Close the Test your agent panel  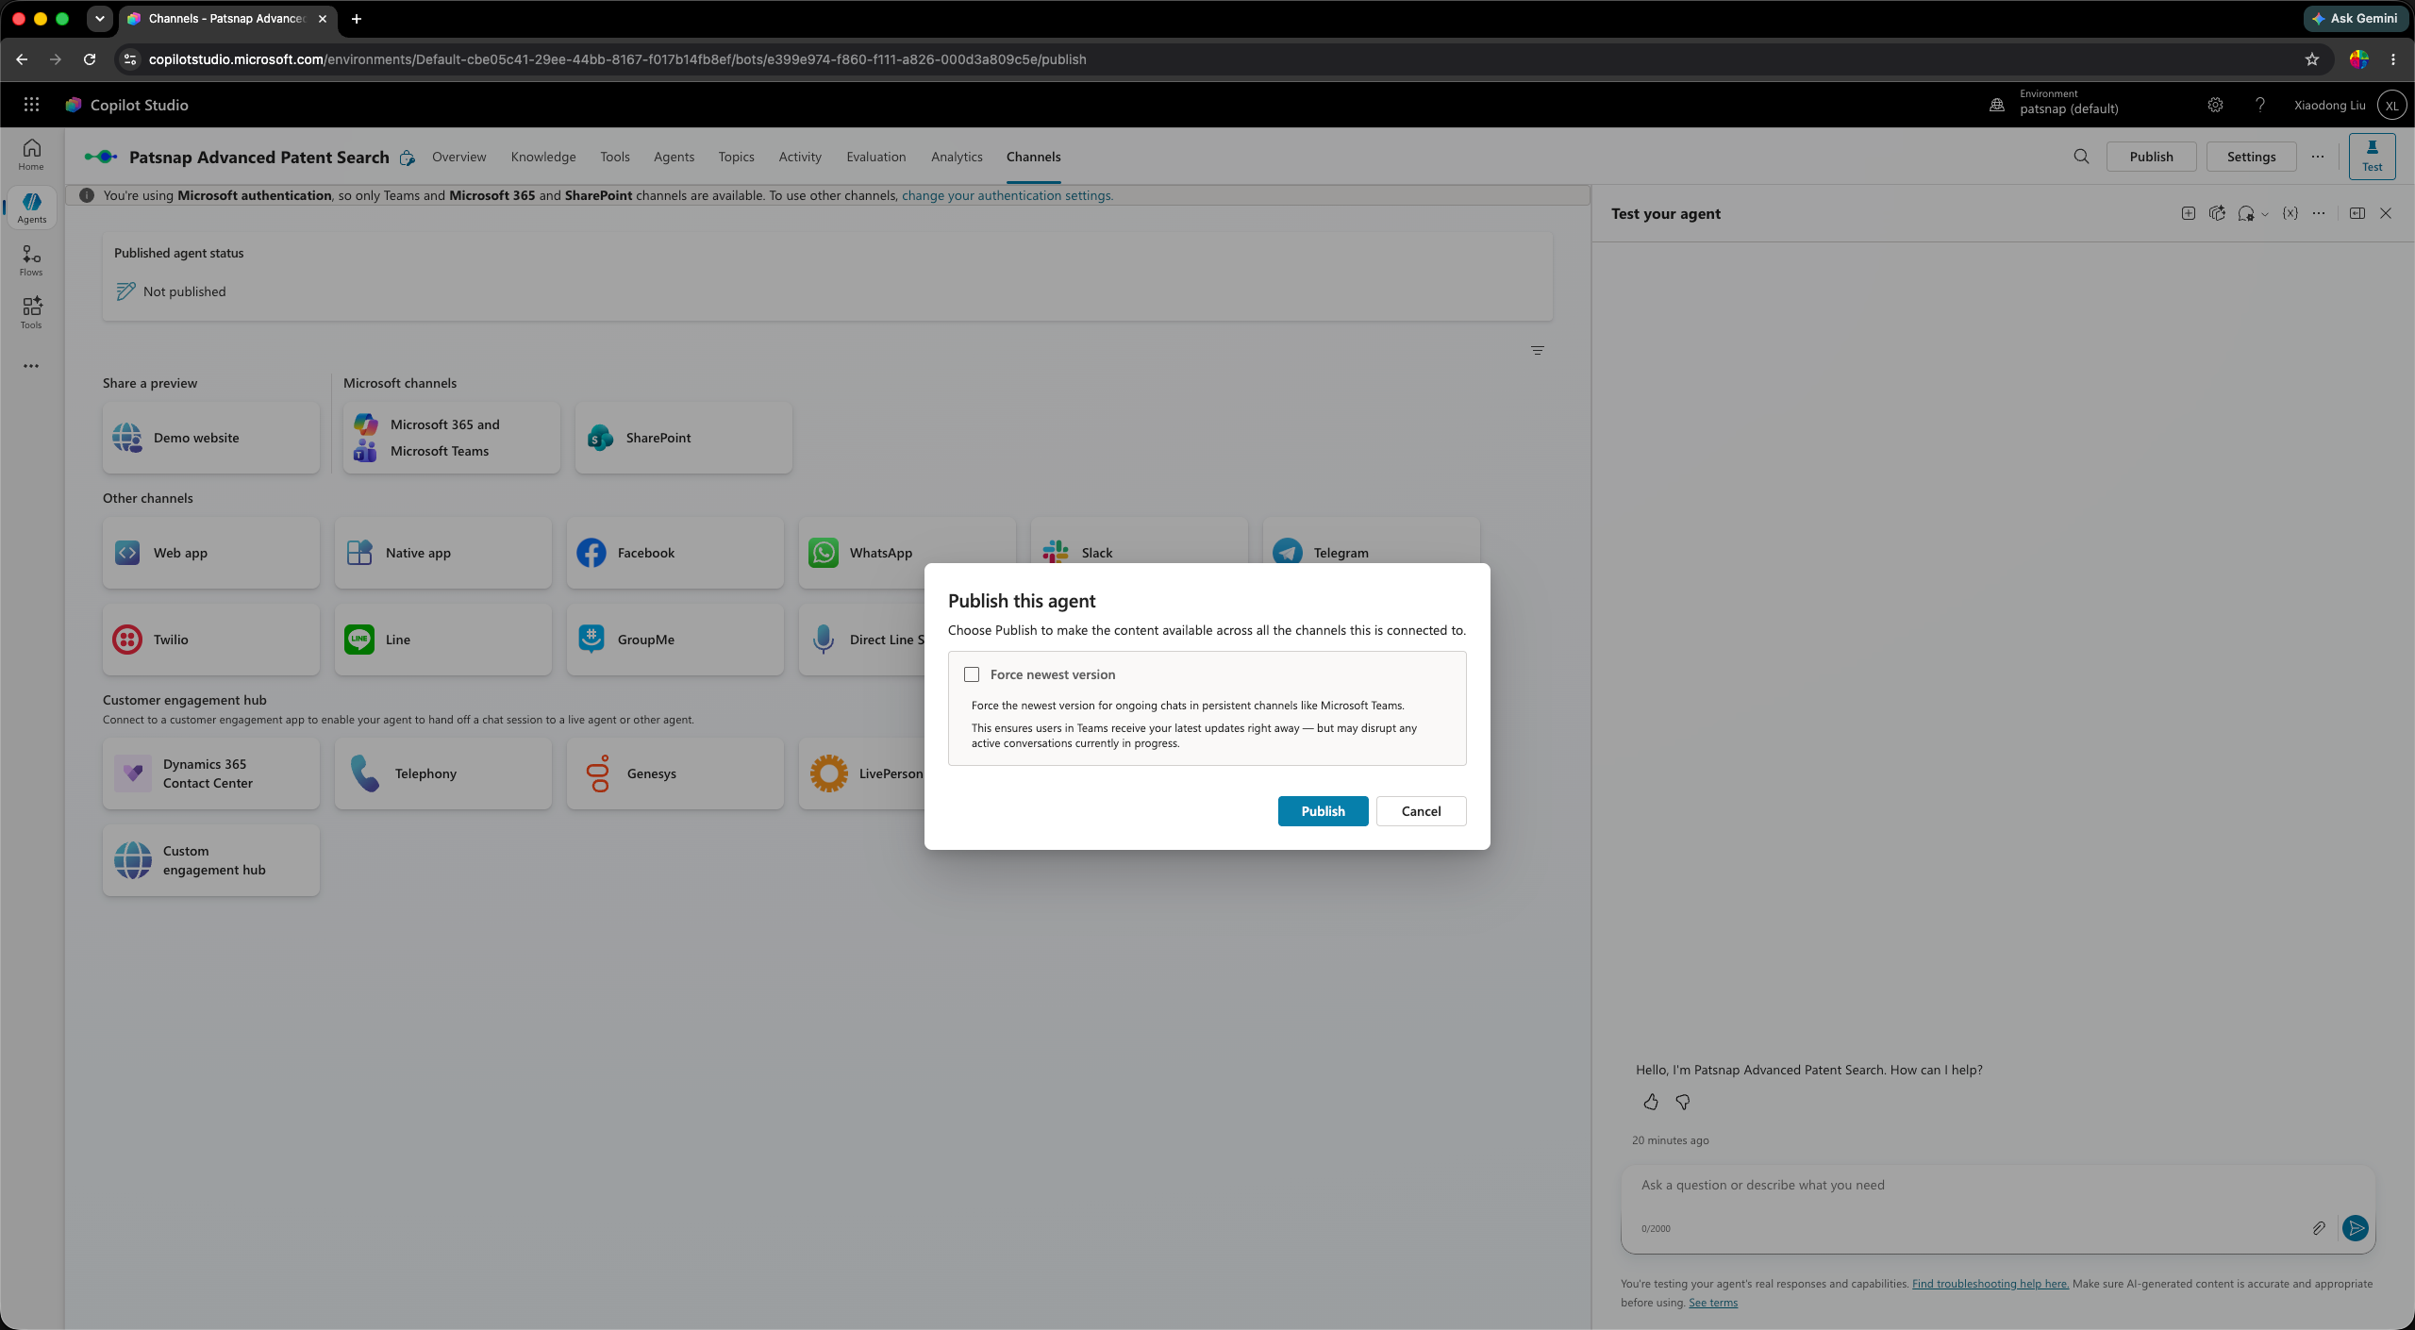pyautogui.click(x=2386, y=213)
